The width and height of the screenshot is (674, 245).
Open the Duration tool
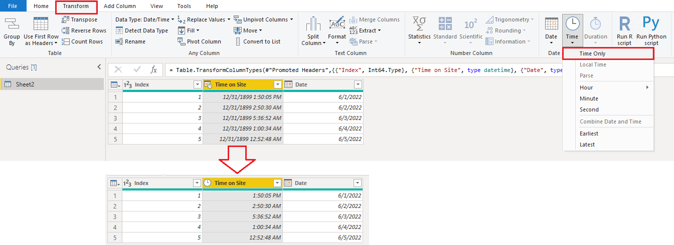(x=596, y=31)
